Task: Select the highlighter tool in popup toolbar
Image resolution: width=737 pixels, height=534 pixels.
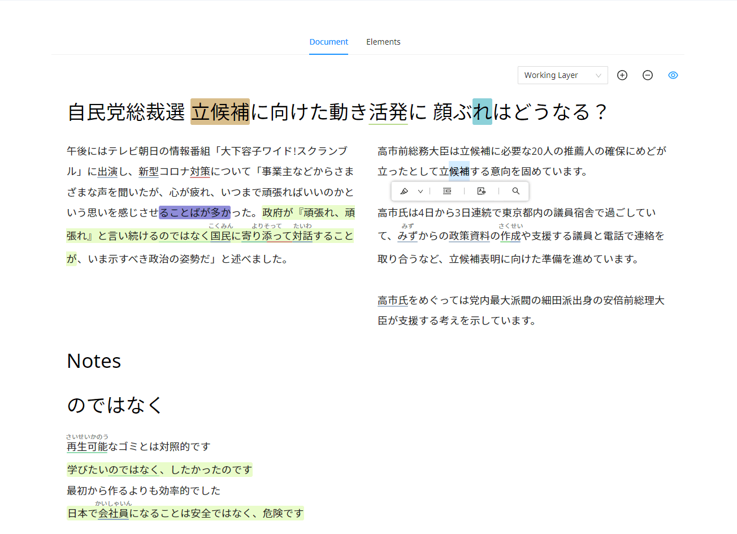Action: pyautogui.click(x=404, y=192)
